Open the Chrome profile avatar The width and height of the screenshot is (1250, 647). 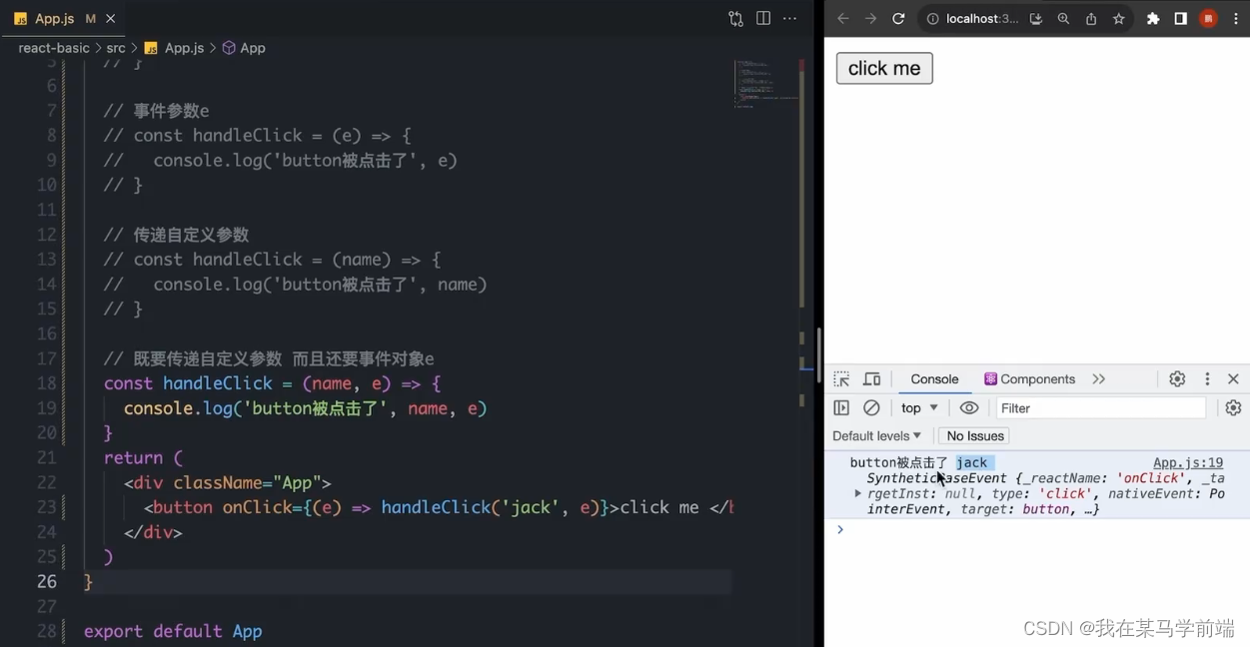[1207, 18]
